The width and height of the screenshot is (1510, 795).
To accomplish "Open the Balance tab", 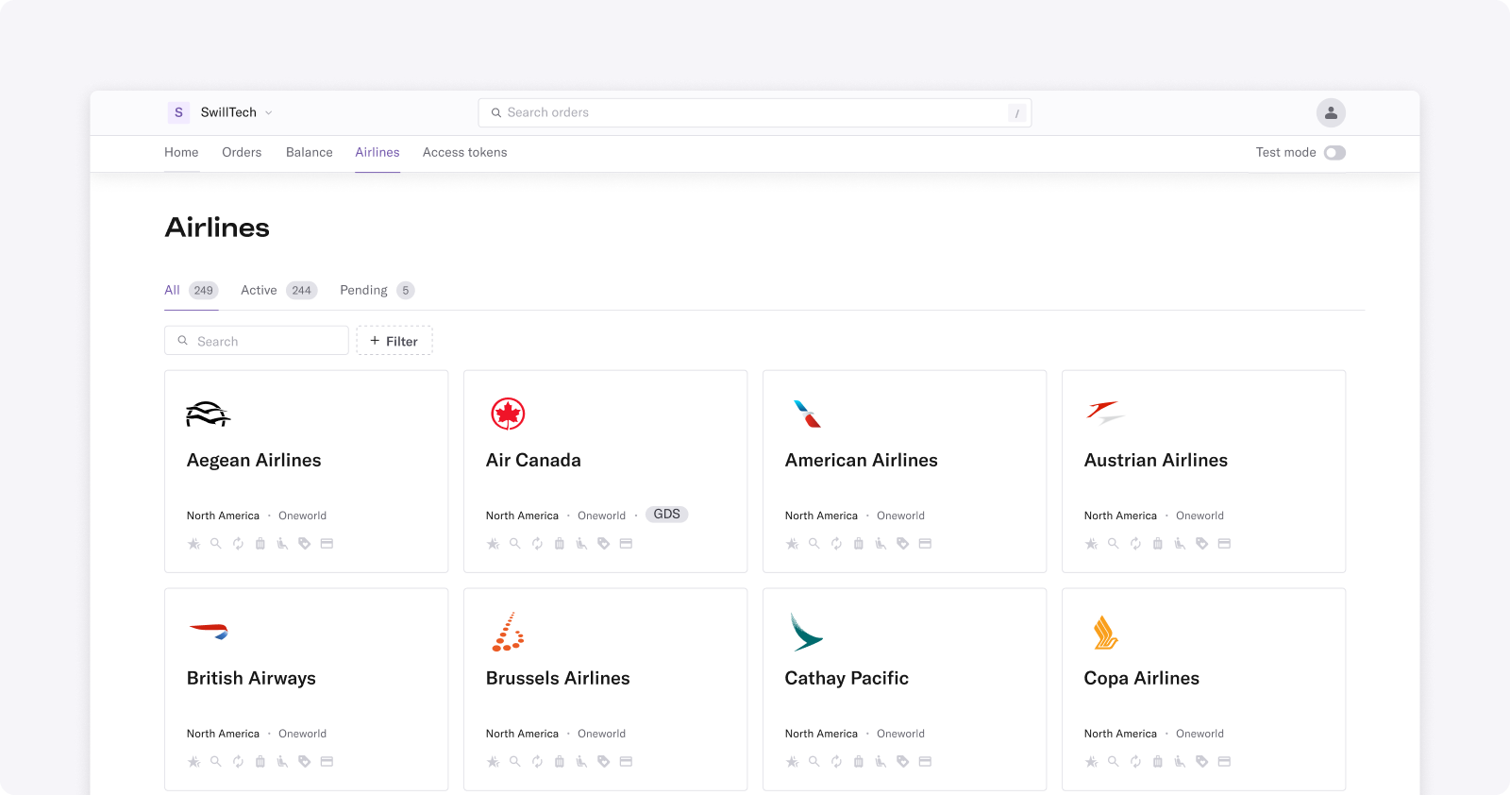I will click(310, 152).
